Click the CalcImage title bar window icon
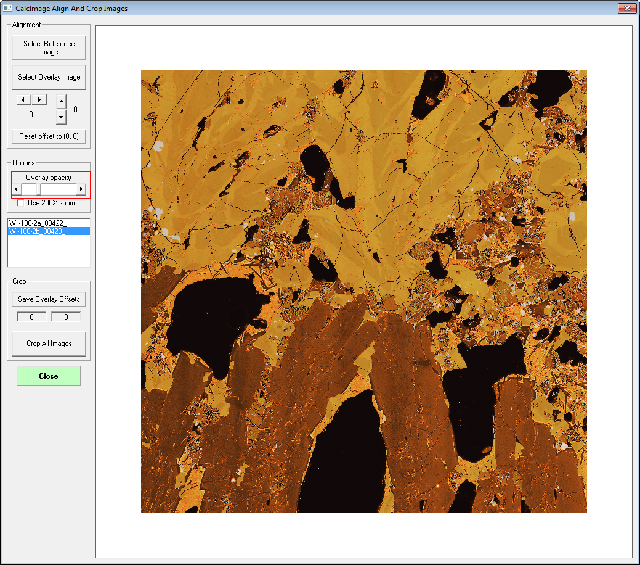This screenshot has width=640, height=565. point(7,9)
